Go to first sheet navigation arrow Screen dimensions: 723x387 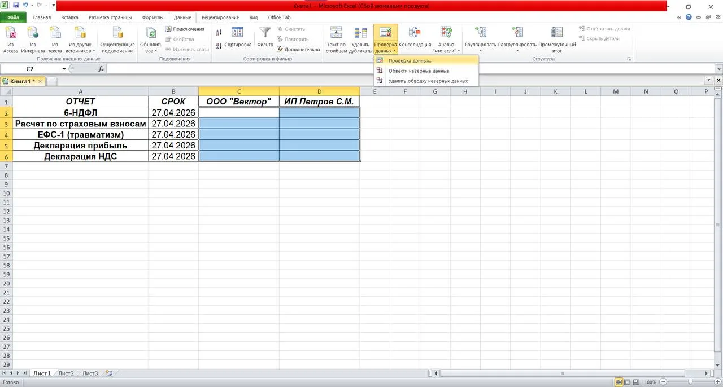pos(4,373)
